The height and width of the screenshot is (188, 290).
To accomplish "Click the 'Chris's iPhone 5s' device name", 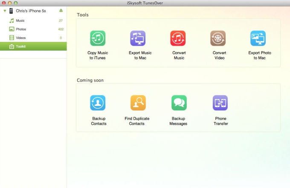I will point(31,11).
